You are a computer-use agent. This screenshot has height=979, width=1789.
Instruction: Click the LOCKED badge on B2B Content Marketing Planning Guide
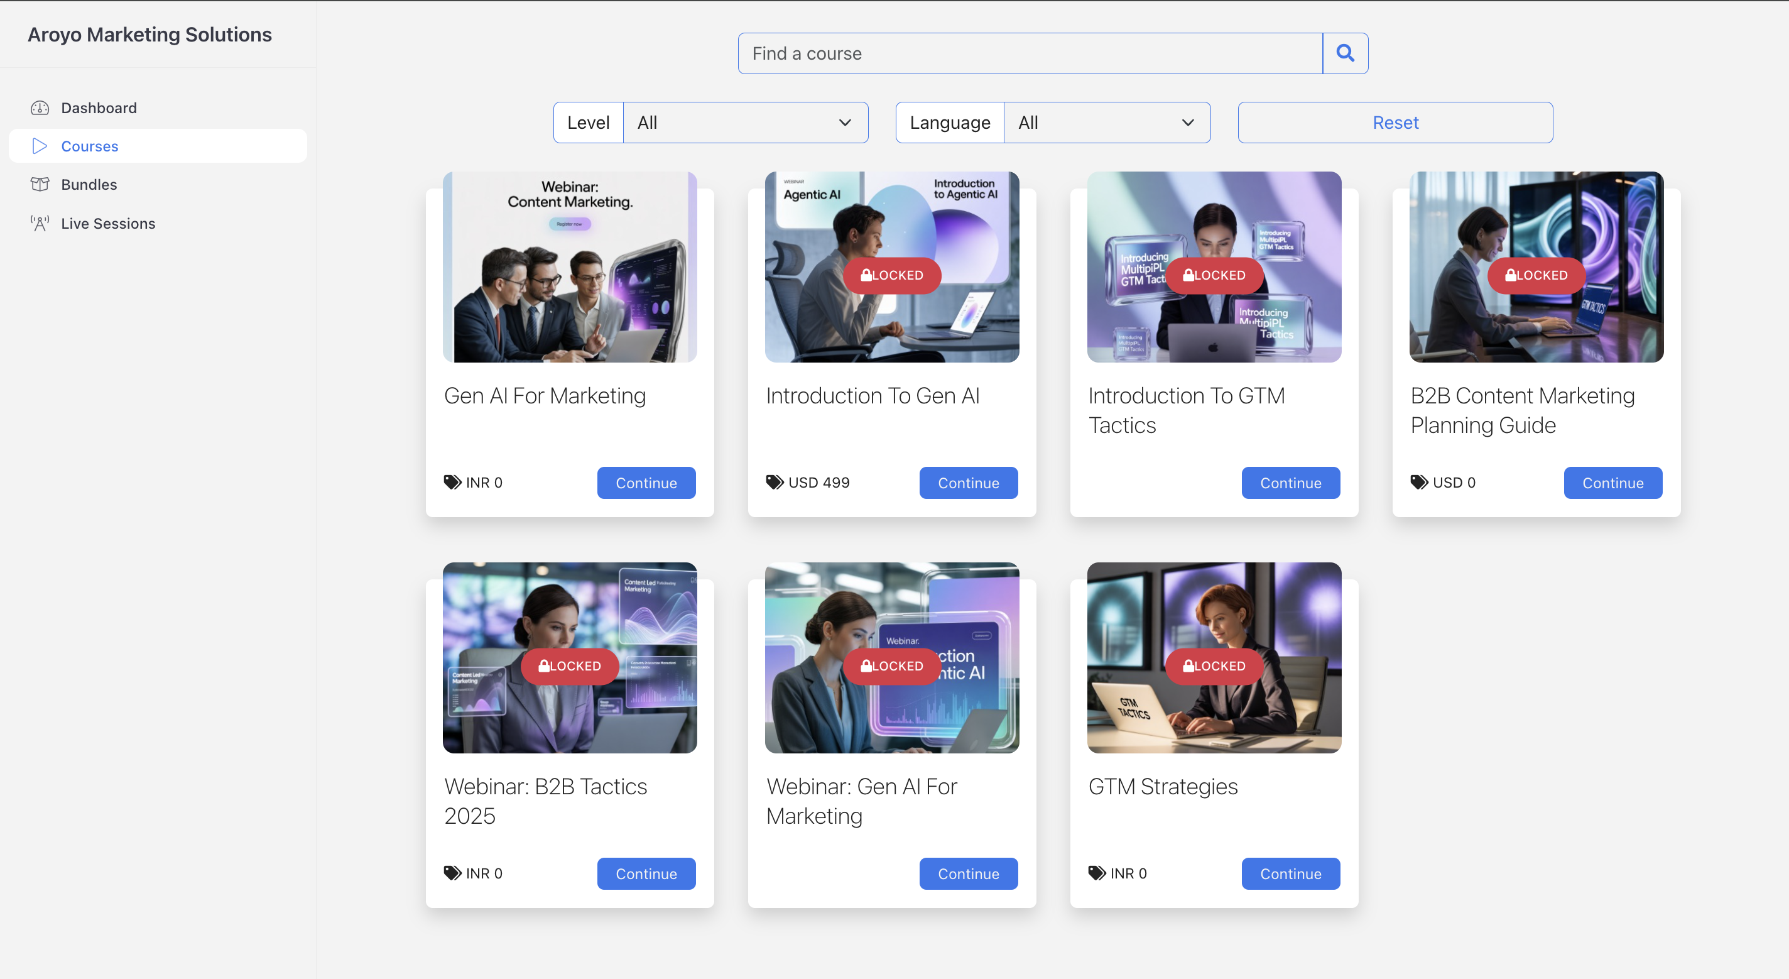(x=1536, y=275)
